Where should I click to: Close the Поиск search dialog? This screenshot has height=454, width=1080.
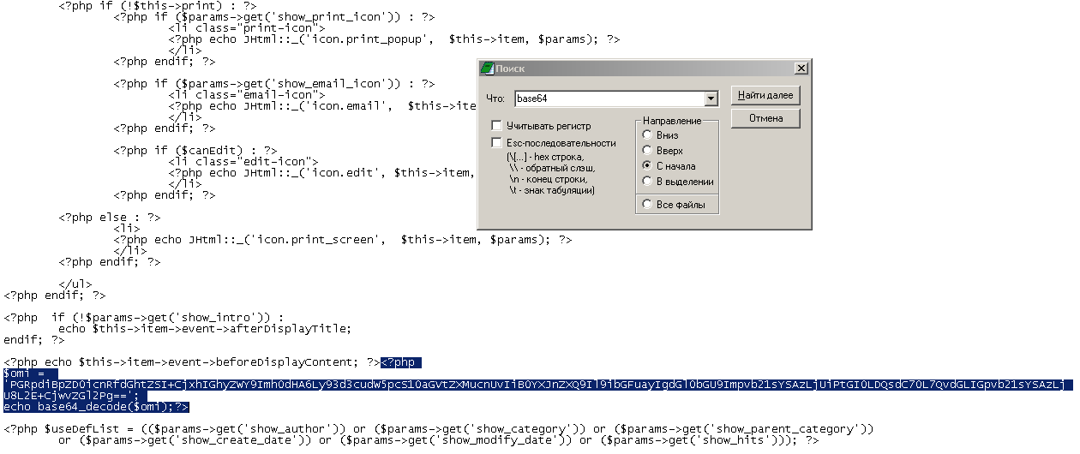pos(801,69)
